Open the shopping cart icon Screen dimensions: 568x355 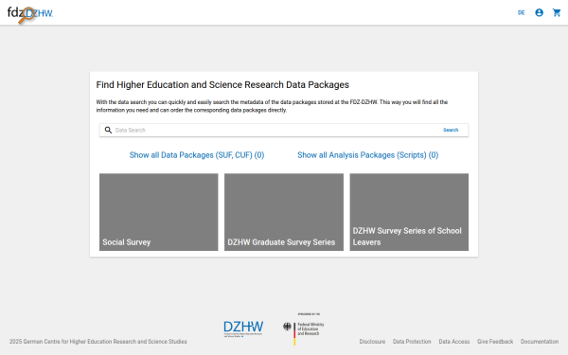tap(557, 12)
